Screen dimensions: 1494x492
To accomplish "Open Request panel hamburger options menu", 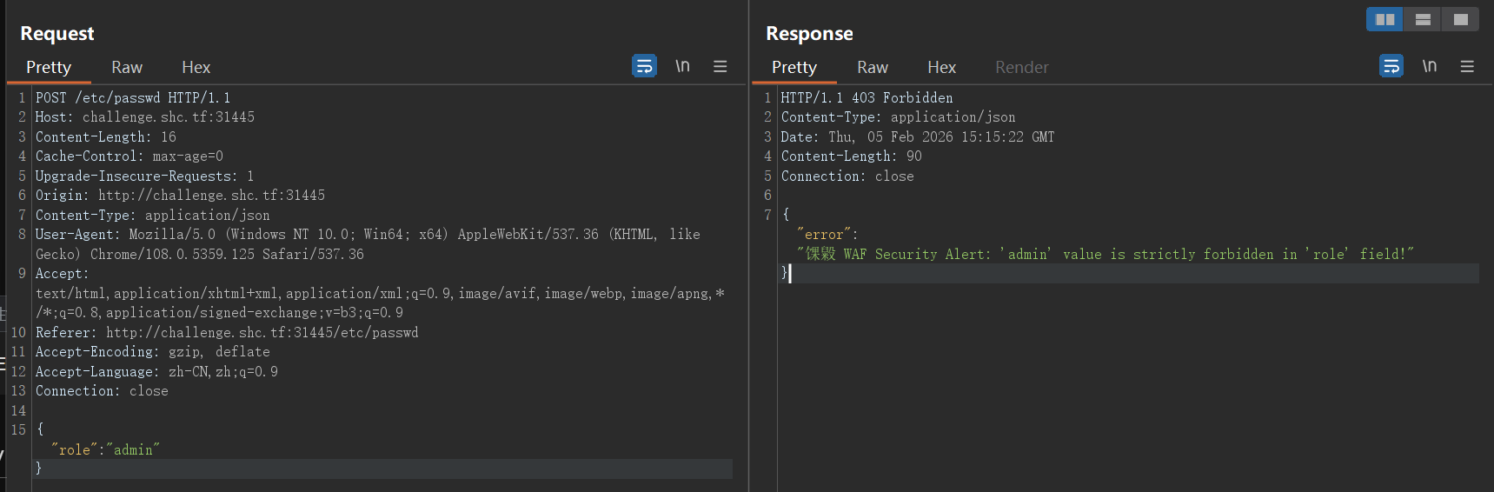I will click(720, 66).
